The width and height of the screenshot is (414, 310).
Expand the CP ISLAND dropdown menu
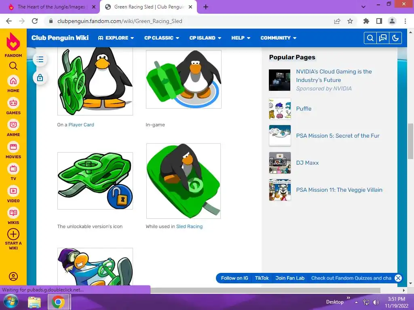pos(205,38)
